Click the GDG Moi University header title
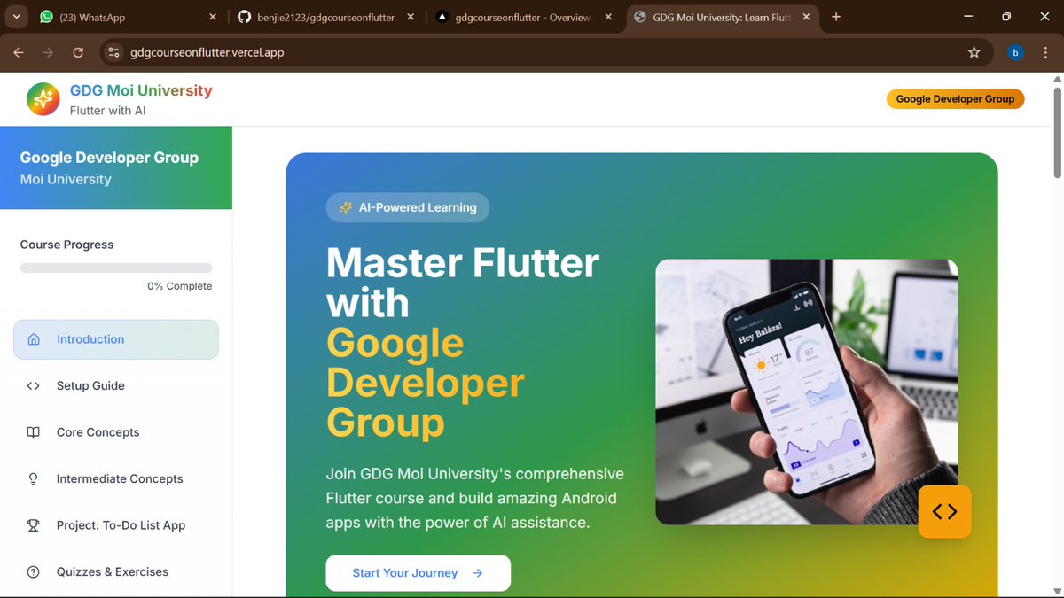The image size is (1064, 598). [x=141, y=90]
